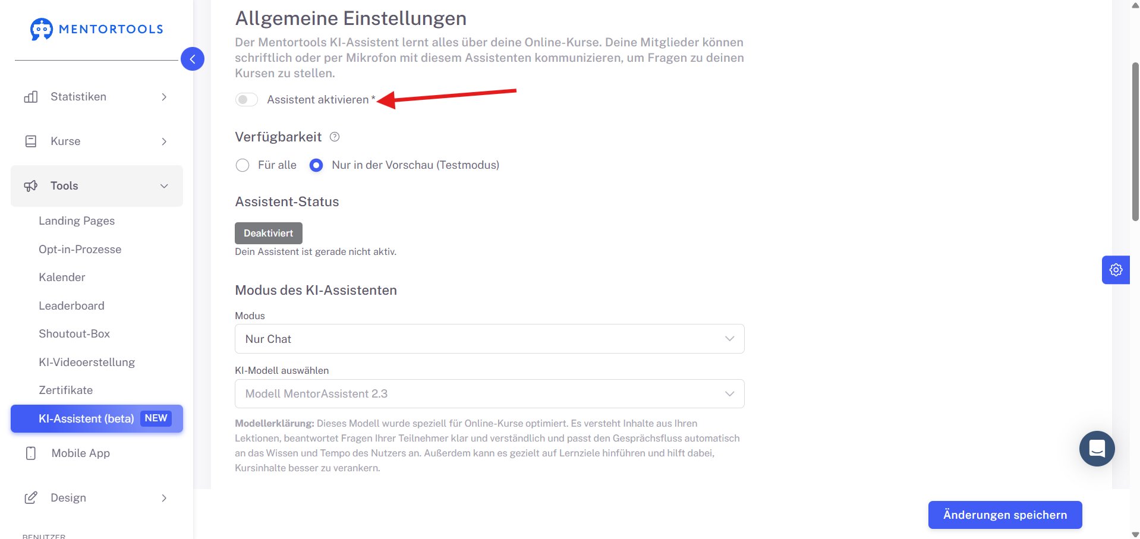Click Änderungen speichern button
The width and height of the screenshot is (1140, 539).
click(x=1005, y=515)
